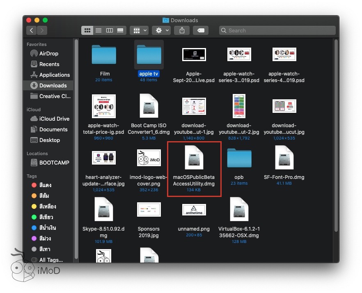Click the Edit Tags toolbar button
The width and height of the screenshot is (362, 293).
201,30
